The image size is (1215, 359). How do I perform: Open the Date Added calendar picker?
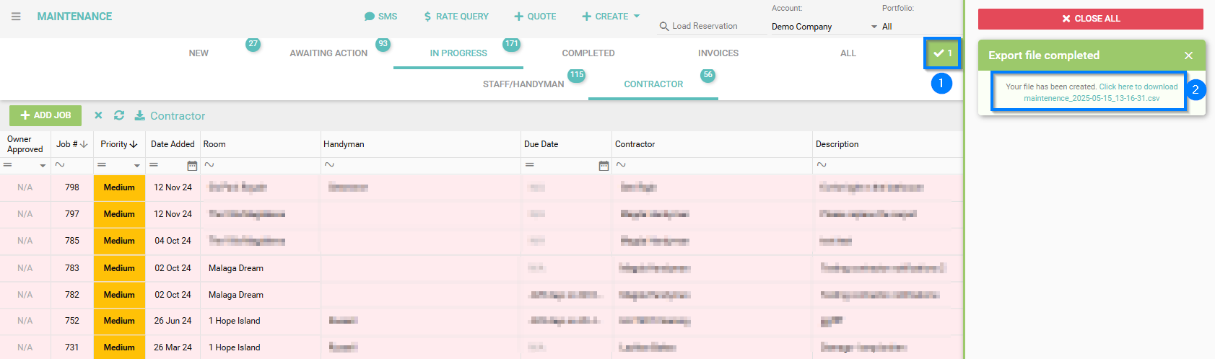[192, 166]
